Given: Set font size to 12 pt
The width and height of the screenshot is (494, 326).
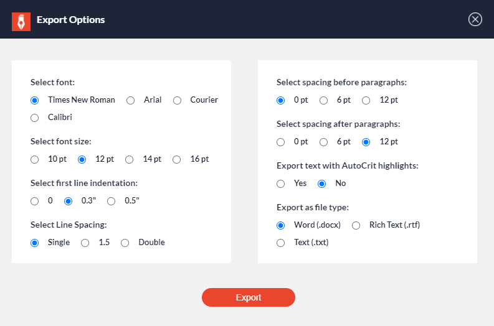Looking at the screenshot, I should [82, 159].
